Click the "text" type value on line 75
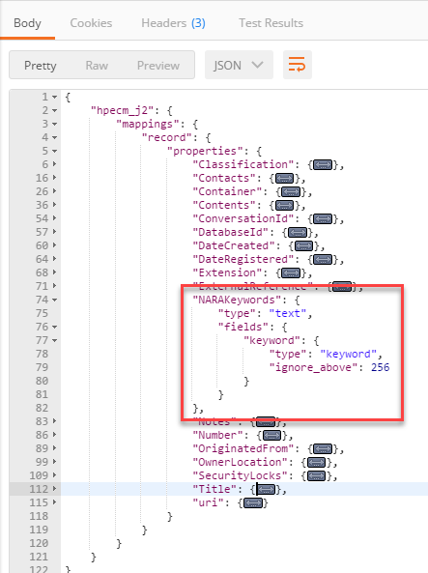428x573 pixels. coord(288,313)
